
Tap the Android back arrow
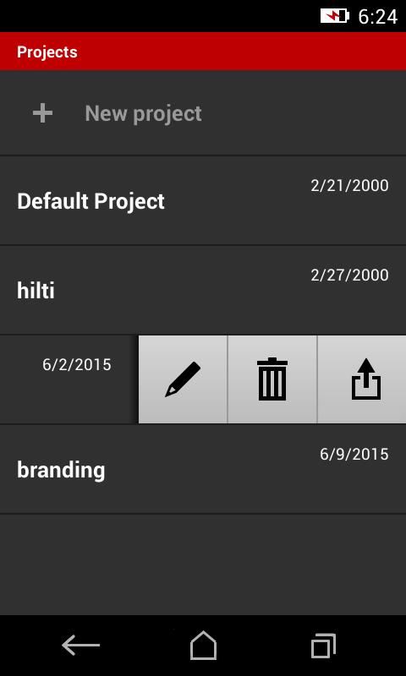pyautogui.click(x=80, y=646)
